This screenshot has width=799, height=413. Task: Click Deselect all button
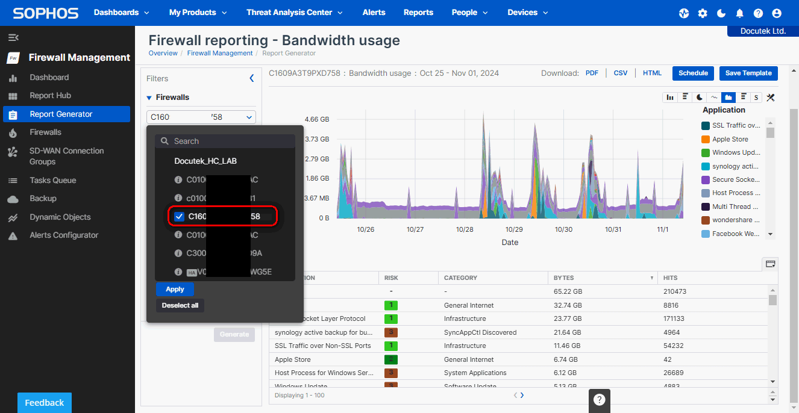[x=180, y=306]
